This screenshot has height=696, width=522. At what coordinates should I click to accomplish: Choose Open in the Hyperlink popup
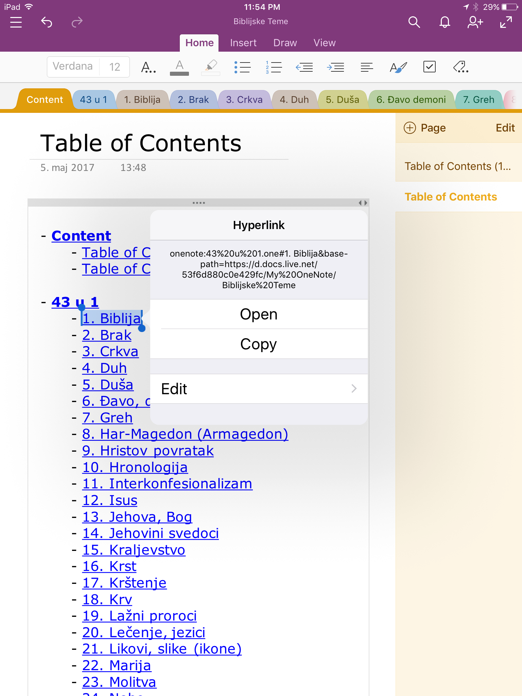(259, 314)
